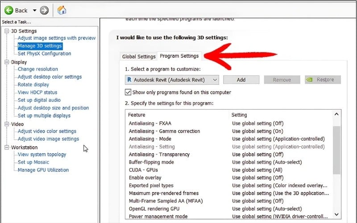The width and height of the screenshot is (357, 223).
Task: Click FXAA setting Use global setting (Off)
Action: click(258, 124)
